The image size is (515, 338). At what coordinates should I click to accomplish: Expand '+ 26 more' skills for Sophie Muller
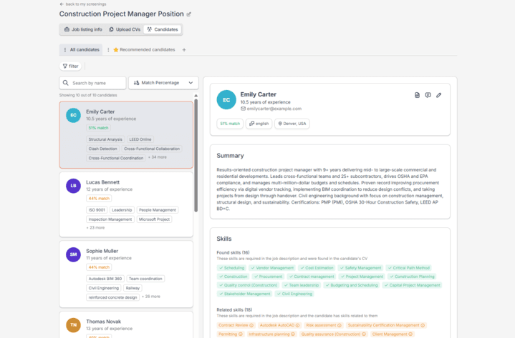coord(151,297)
